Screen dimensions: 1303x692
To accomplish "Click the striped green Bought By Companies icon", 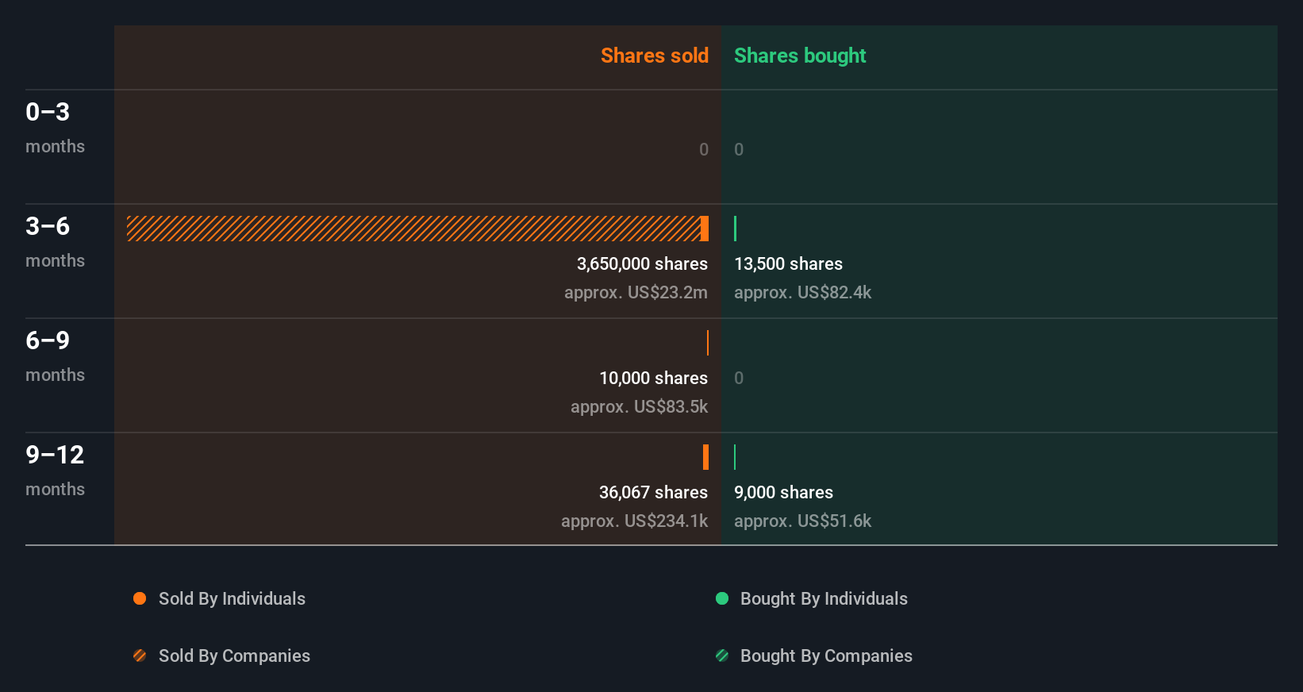I will (x=722, y=655).
